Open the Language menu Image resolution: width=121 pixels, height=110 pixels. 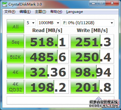tap(74, 12)
